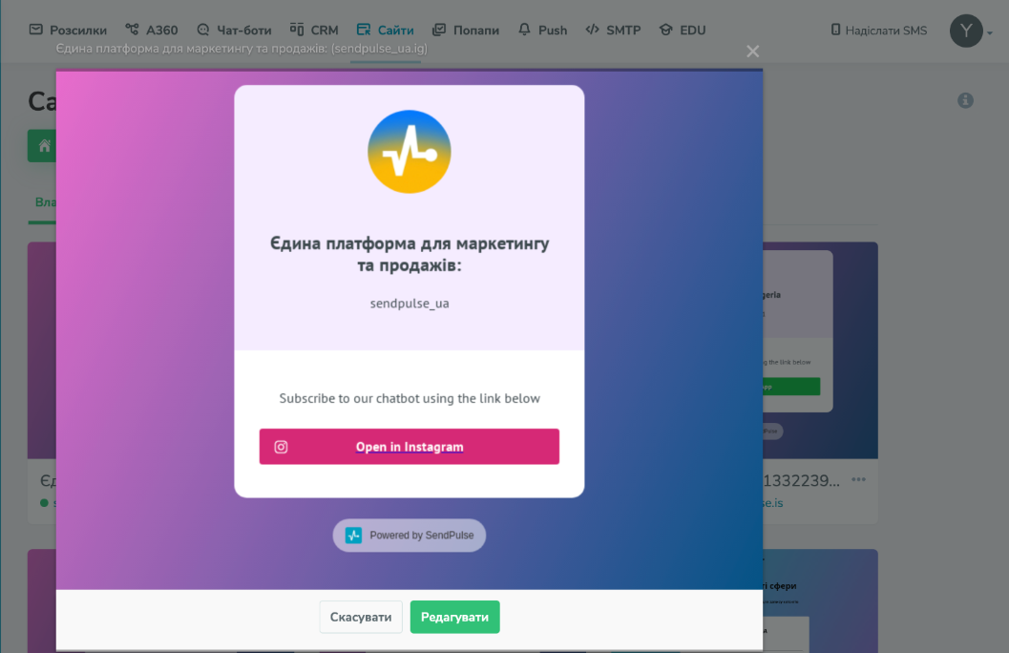The image size is (1009, 653).
Task: Dismiss the preview with the X above the modal
Action: [752, 51]
